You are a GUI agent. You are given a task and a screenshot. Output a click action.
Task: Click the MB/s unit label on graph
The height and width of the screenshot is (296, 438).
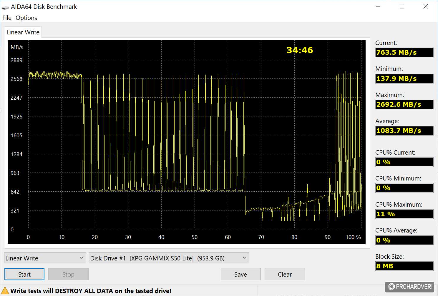tap(17, 47)
